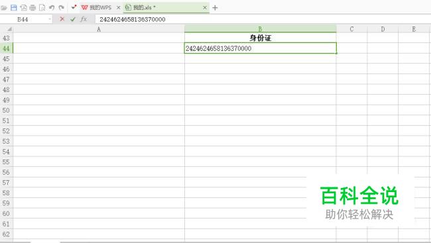Select column C header
This screenshot has width=431, height=243.
point(351,29)
